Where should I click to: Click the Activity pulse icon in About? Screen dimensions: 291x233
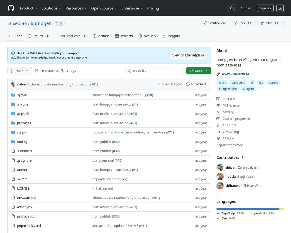pyautogui.click(x=218, y=112)
